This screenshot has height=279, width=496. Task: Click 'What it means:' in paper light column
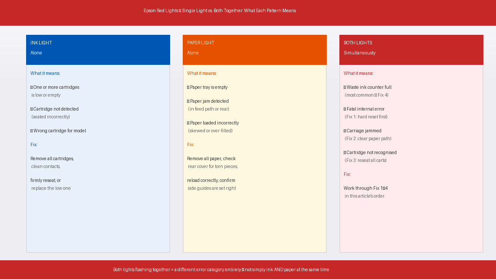pos(202,74)
